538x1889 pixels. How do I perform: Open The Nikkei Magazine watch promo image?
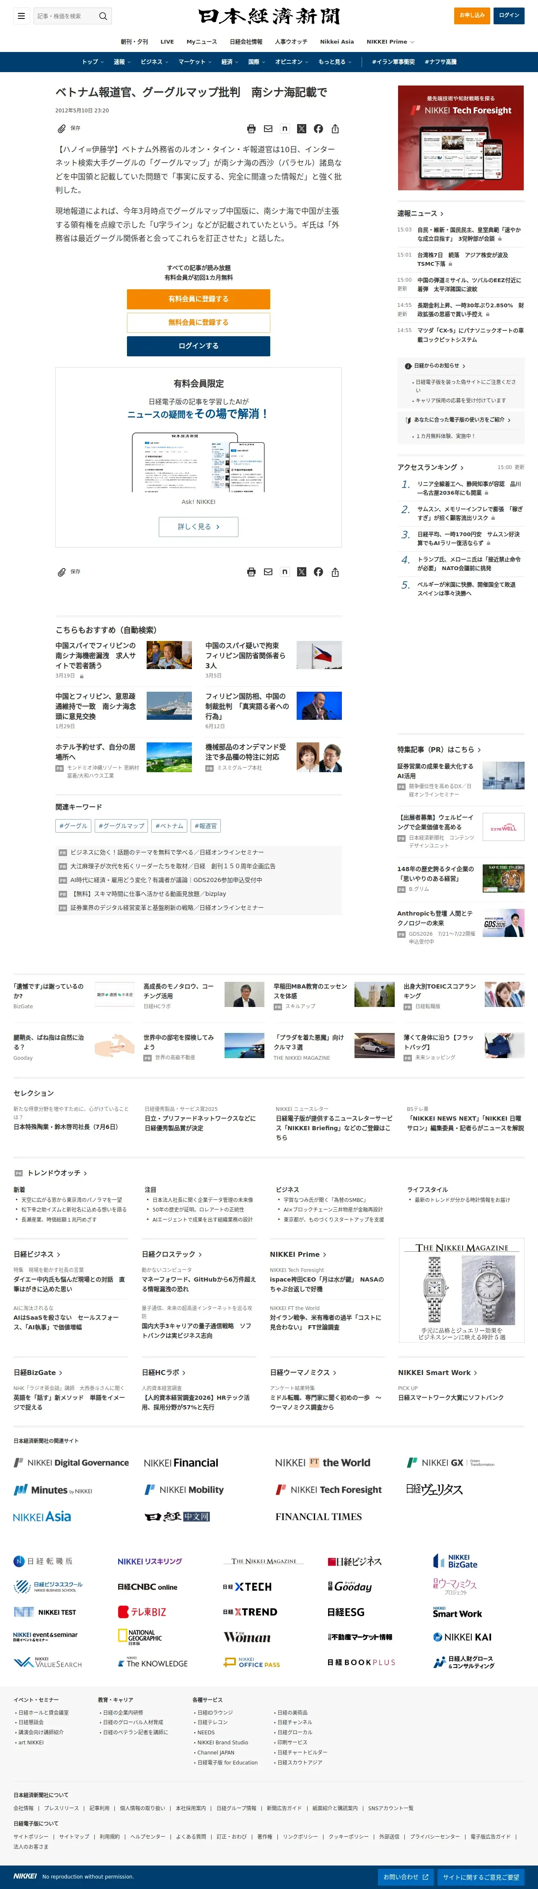(x=462, y=1291)
